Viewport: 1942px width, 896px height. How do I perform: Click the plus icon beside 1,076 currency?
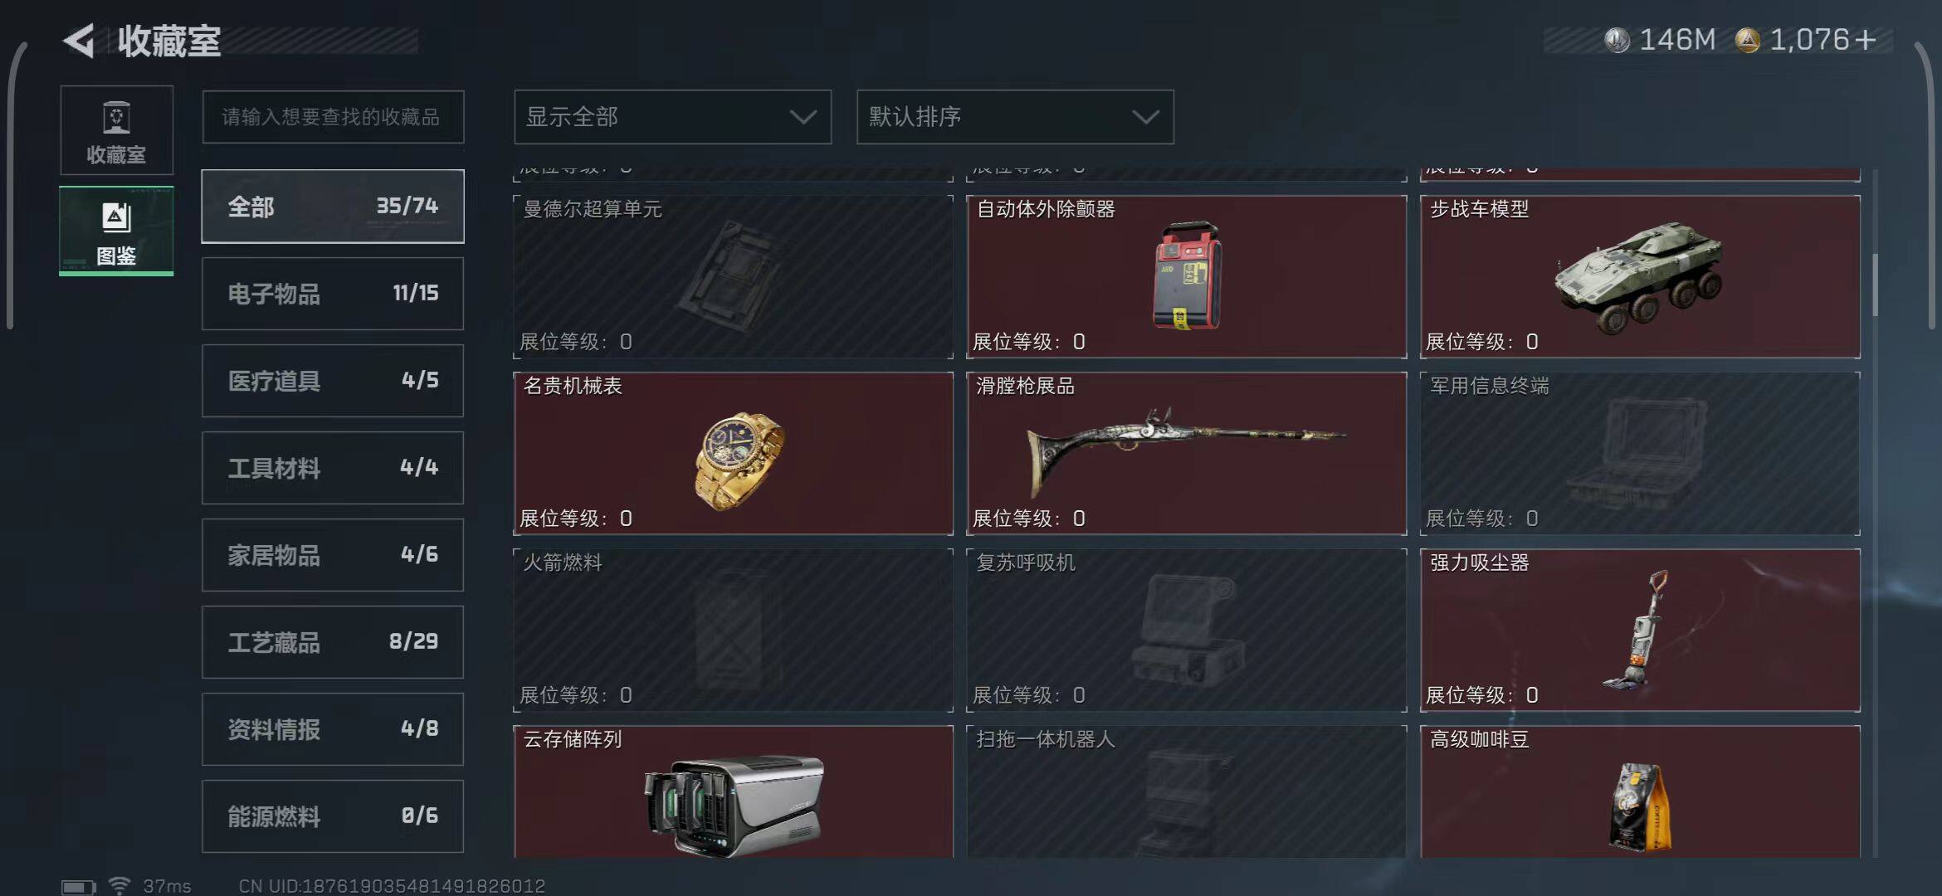click(1865, 40)
